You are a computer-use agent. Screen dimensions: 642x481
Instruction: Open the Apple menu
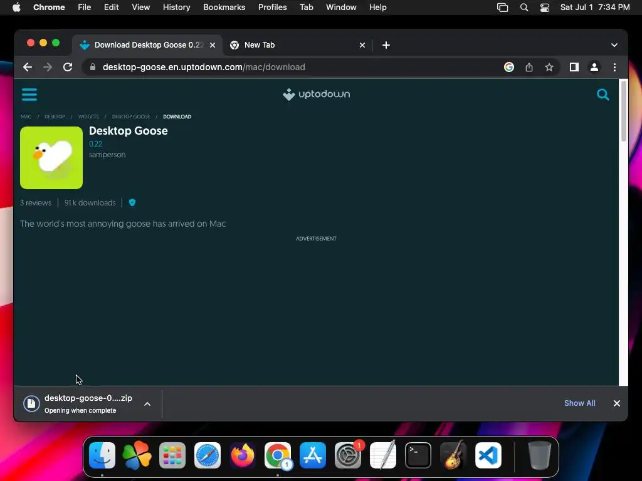point(16,8)
